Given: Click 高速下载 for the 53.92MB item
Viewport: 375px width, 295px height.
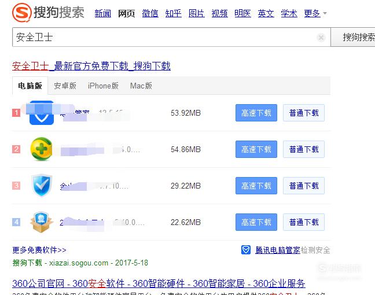Looking at the screenshot, I should [x=256, y=113].
